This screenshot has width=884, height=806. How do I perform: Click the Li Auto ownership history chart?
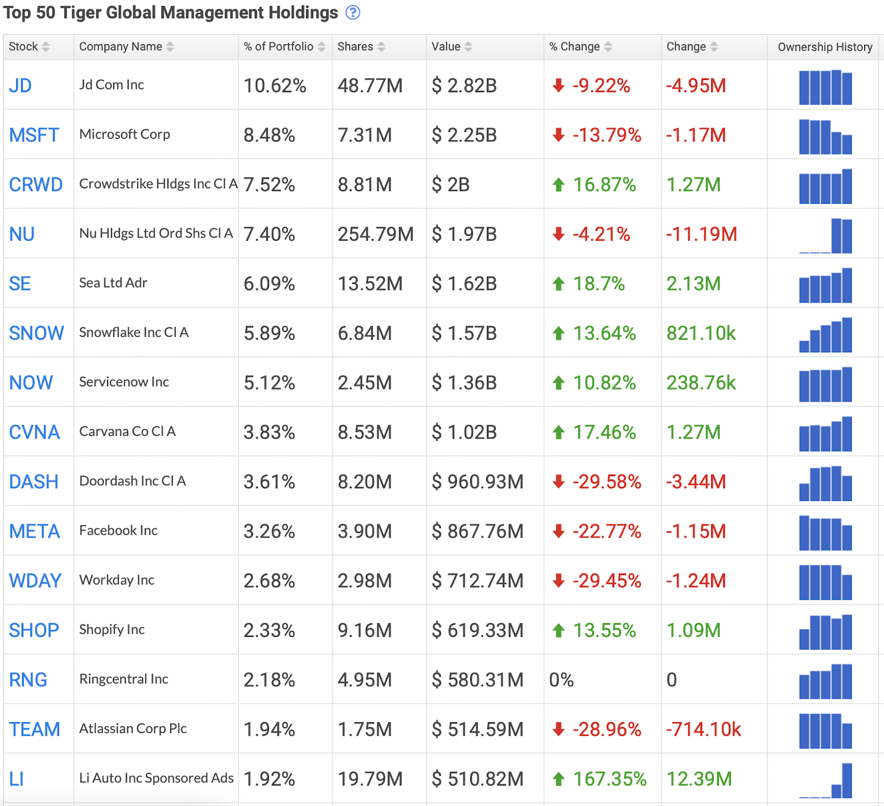pos(825,781)
